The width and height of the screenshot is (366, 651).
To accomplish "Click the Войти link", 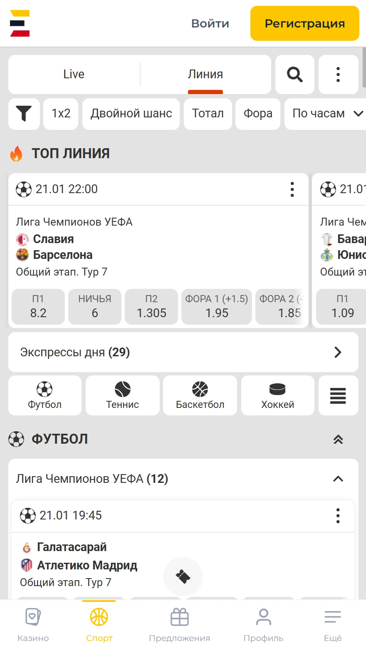I will pos(210,24).
